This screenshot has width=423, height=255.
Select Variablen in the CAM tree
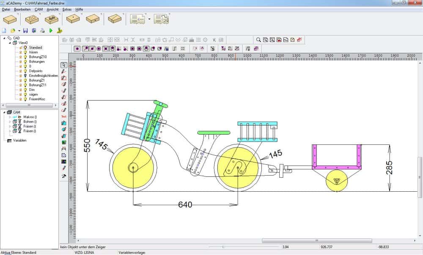pos(20,140)
